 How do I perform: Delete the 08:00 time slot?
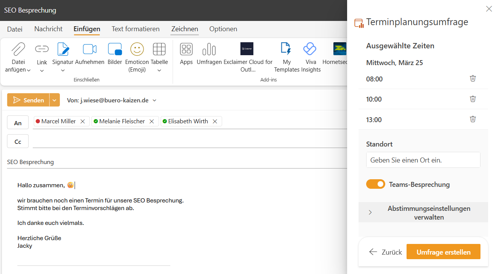pos(473,79)
